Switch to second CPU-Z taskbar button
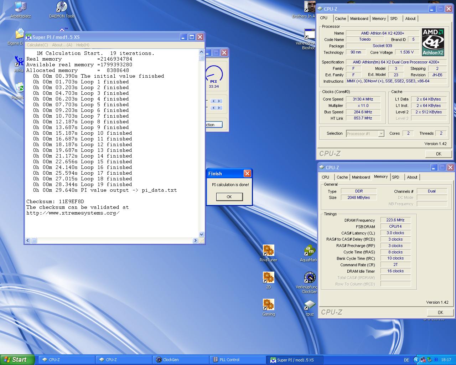This screenshot has width=456, height=365. pyautogui.click(x=124, y=360)
